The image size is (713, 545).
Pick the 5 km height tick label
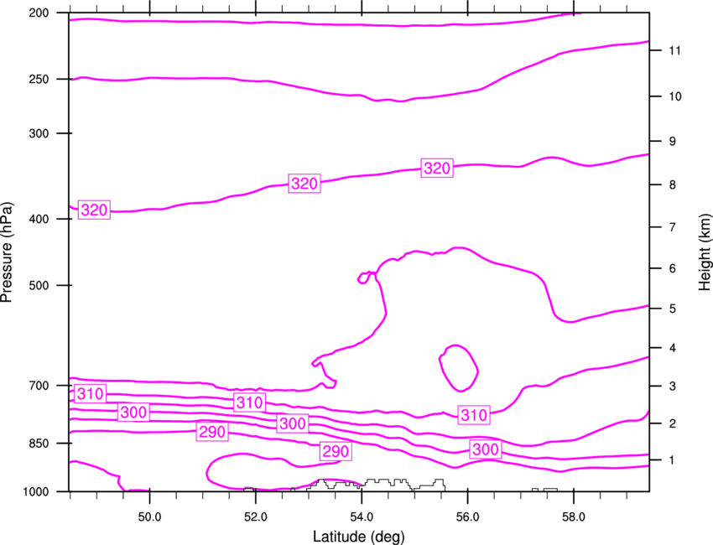tap(673, 309)
